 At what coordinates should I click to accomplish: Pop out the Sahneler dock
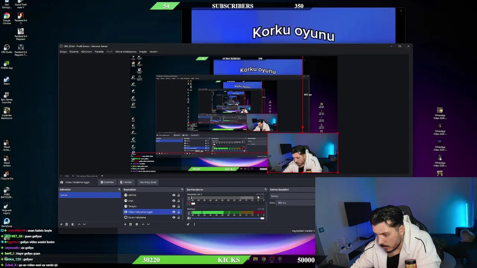pos(119,189)
